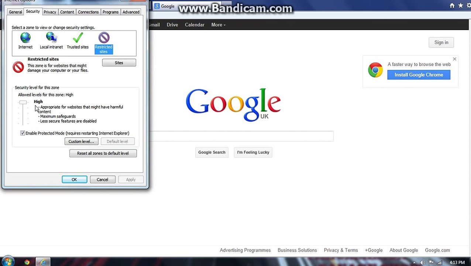Open the Sites button for Restricted sites
The width and height of the screenshot is (471, 266).
pyautogui.click(x=119, y=63)
